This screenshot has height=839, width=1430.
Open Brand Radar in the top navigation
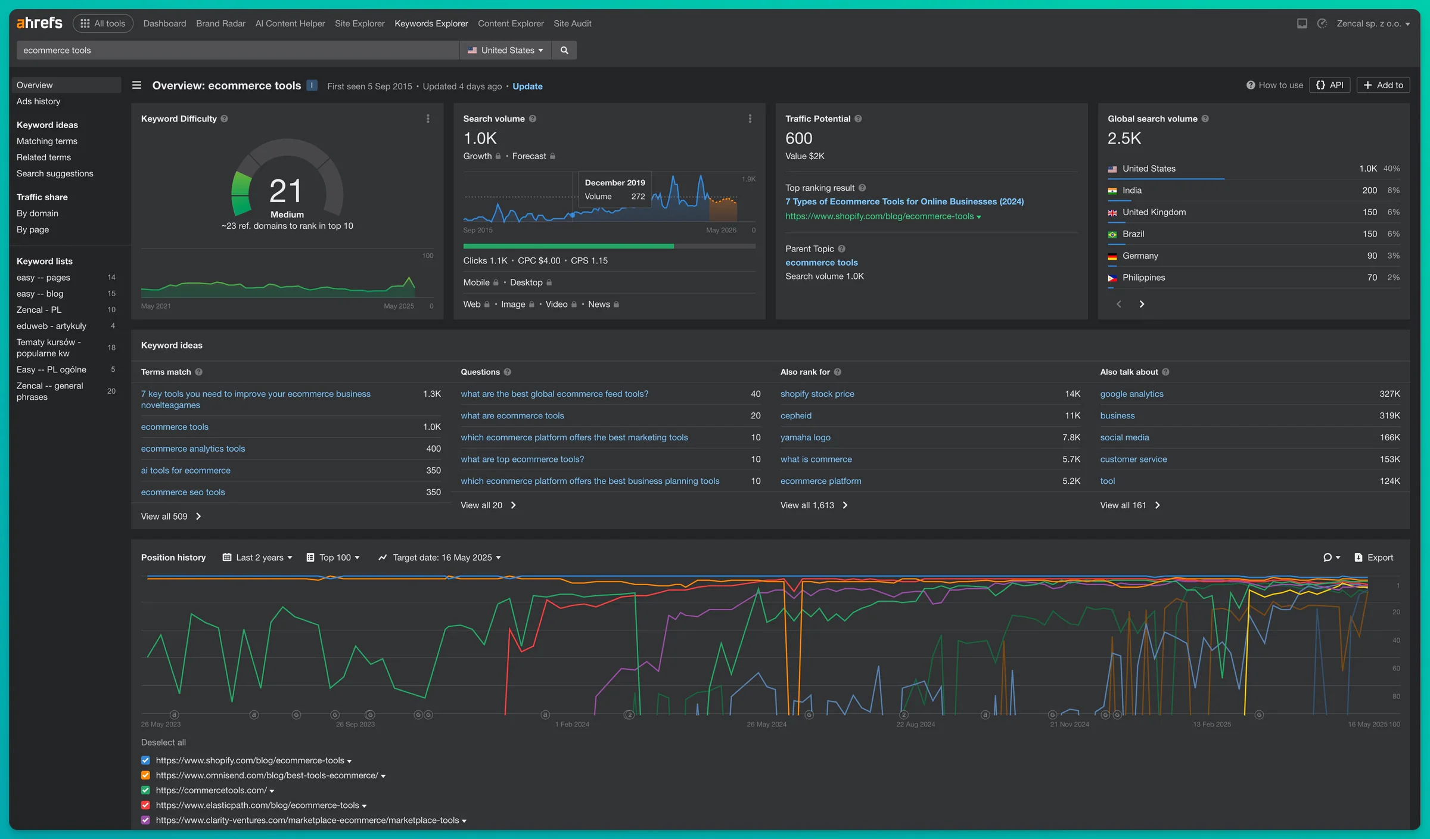click(220, 23)
